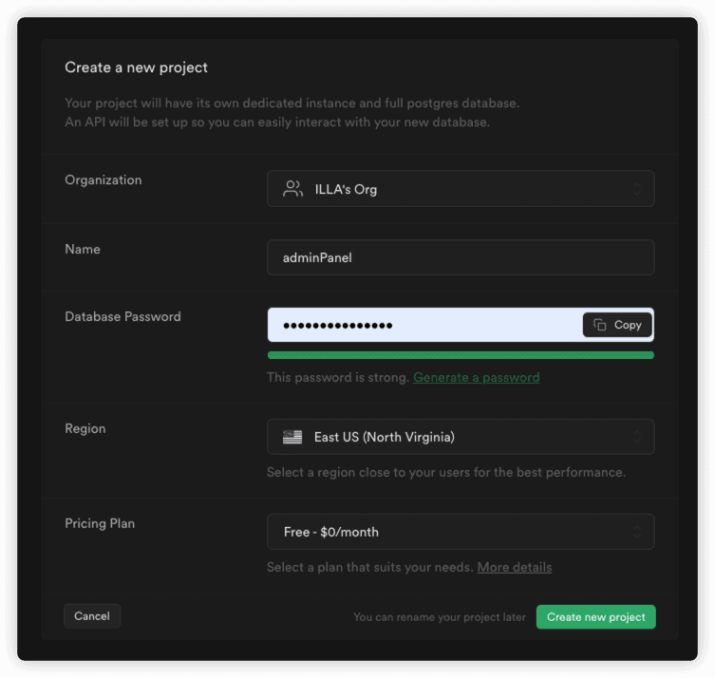The height and width of the screenshot is (678, 715).
Task: Focus the Name field containing adminPanel
Action: [461, 257]
